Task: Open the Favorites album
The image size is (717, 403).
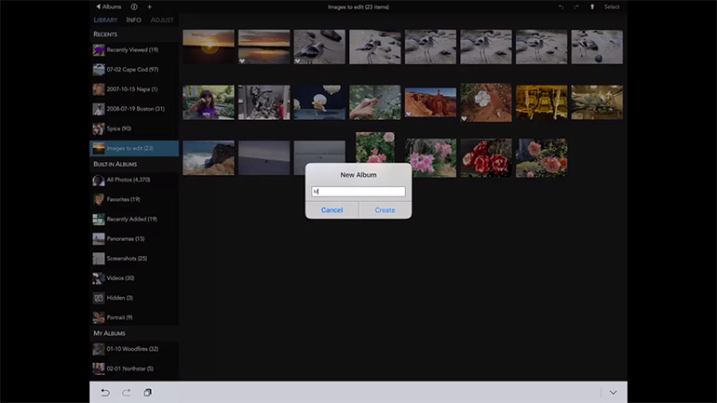Action: point(122,199)
